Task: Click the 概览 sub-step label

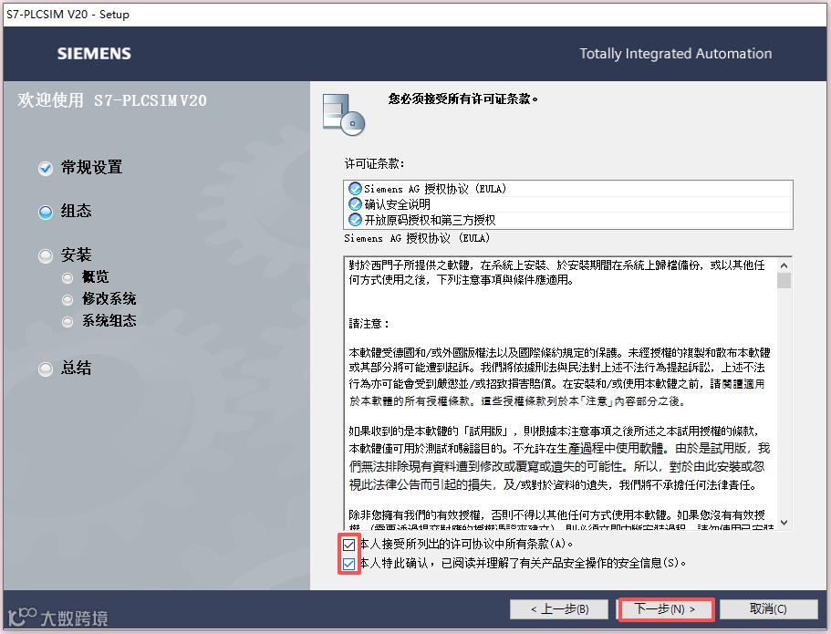Action: click(96, 276)
